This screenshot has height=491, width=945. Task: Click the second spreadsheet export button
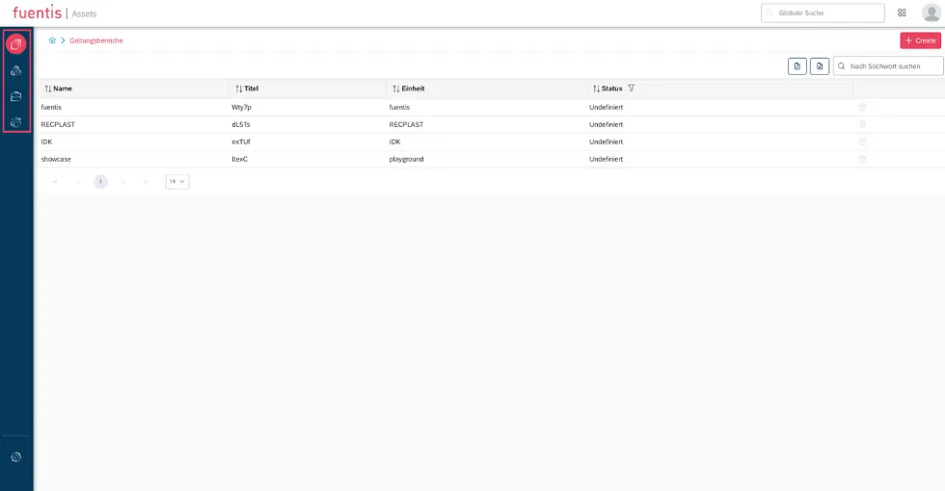[819, 66]
